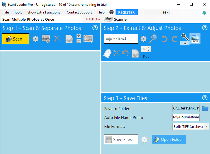
Task: Click the Scanner source button
Action: pos(116,20)
